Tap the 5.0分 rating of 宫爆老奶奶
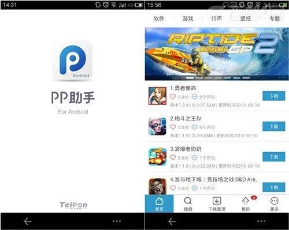Image resolution: width=289 pixels, height=230 pixels. click(183, 158)
